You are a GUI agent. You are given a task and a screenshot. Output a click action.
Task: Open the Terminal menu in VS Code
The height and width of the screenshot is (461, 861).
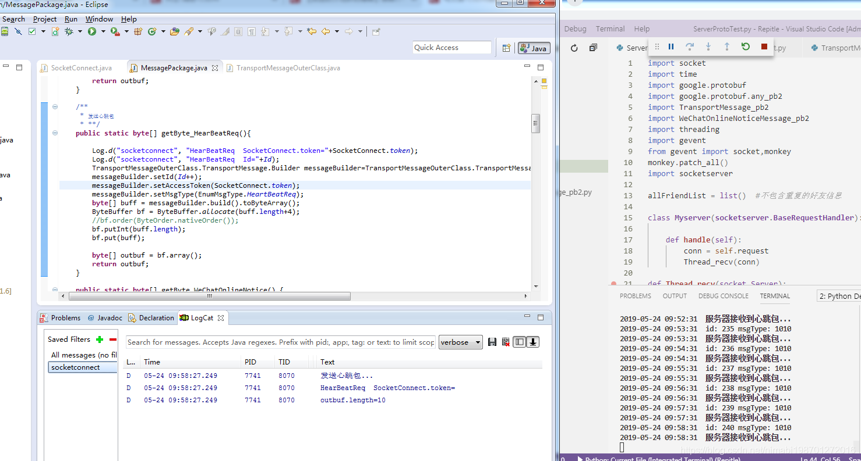610,28
